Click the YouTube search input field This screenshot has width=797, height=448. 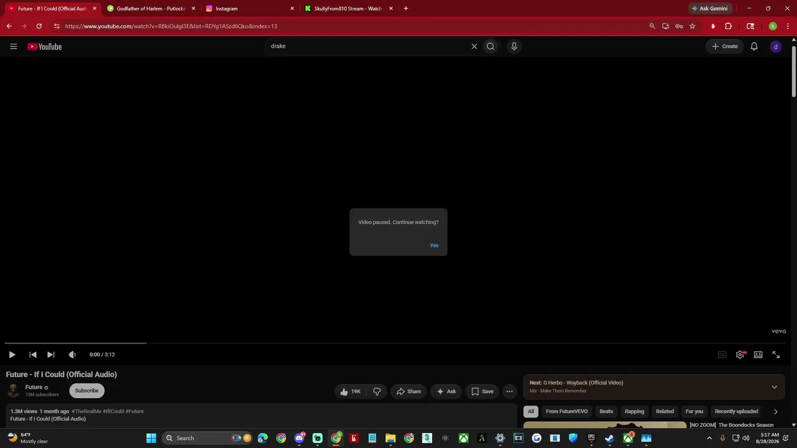(367, 46)
